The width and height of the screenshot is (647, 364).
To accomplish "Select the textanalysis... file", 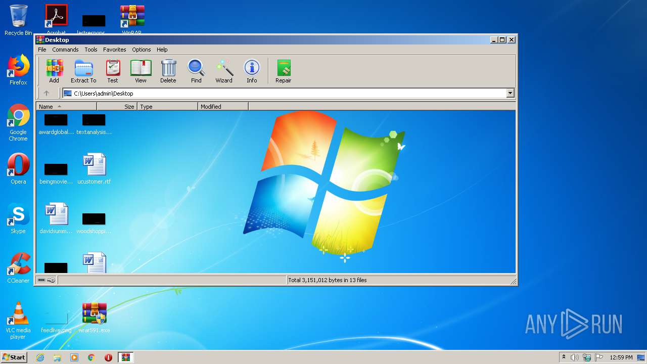I will click(x=94, y=124).
